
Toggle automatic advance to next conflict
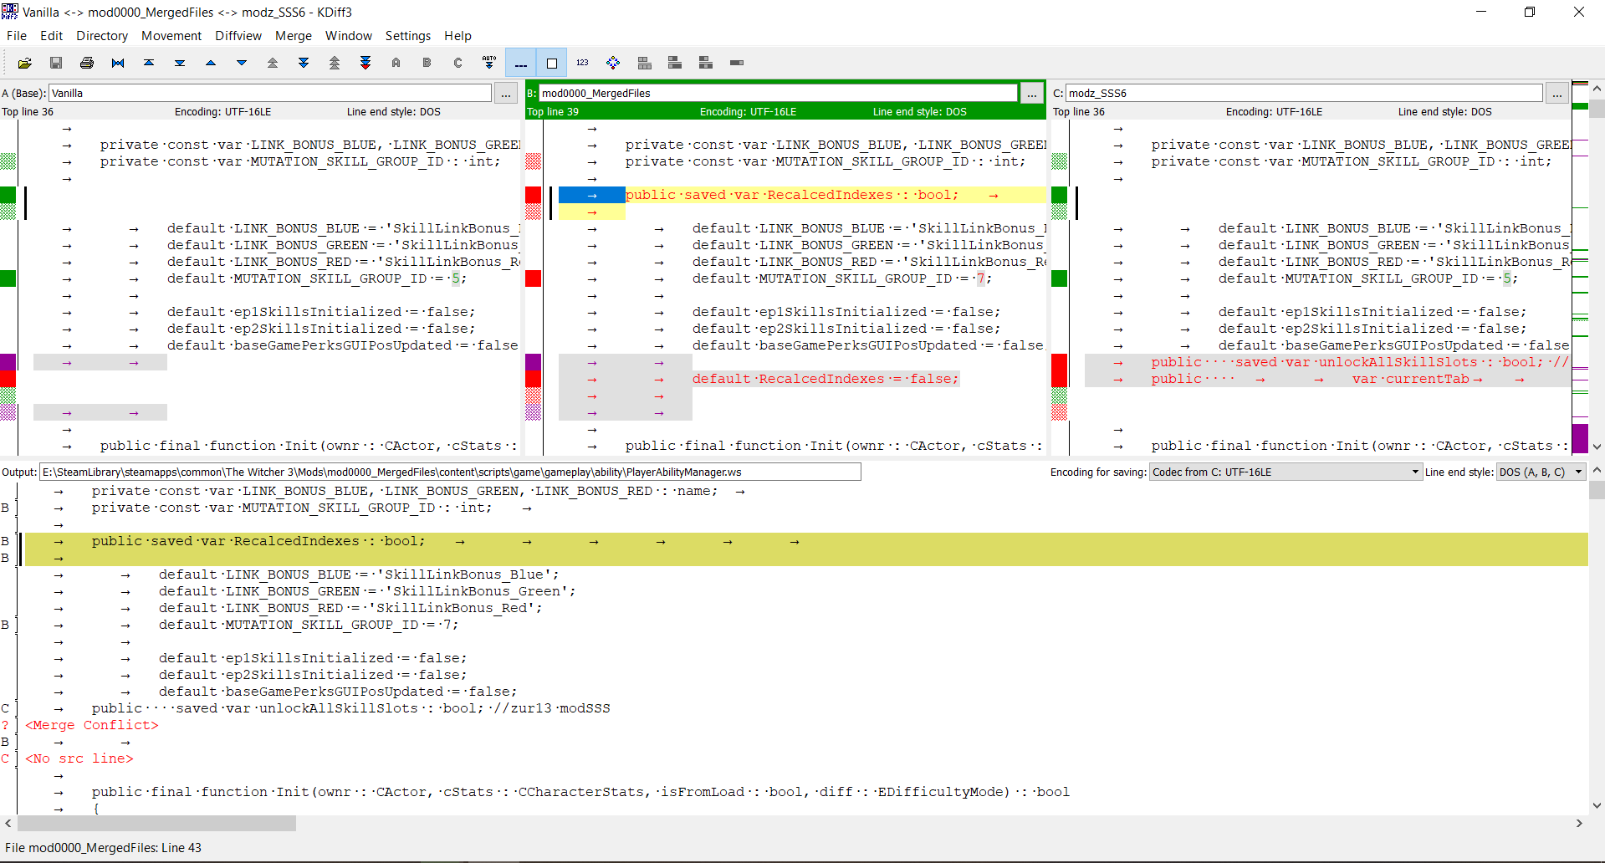click(x=489, y=63)
